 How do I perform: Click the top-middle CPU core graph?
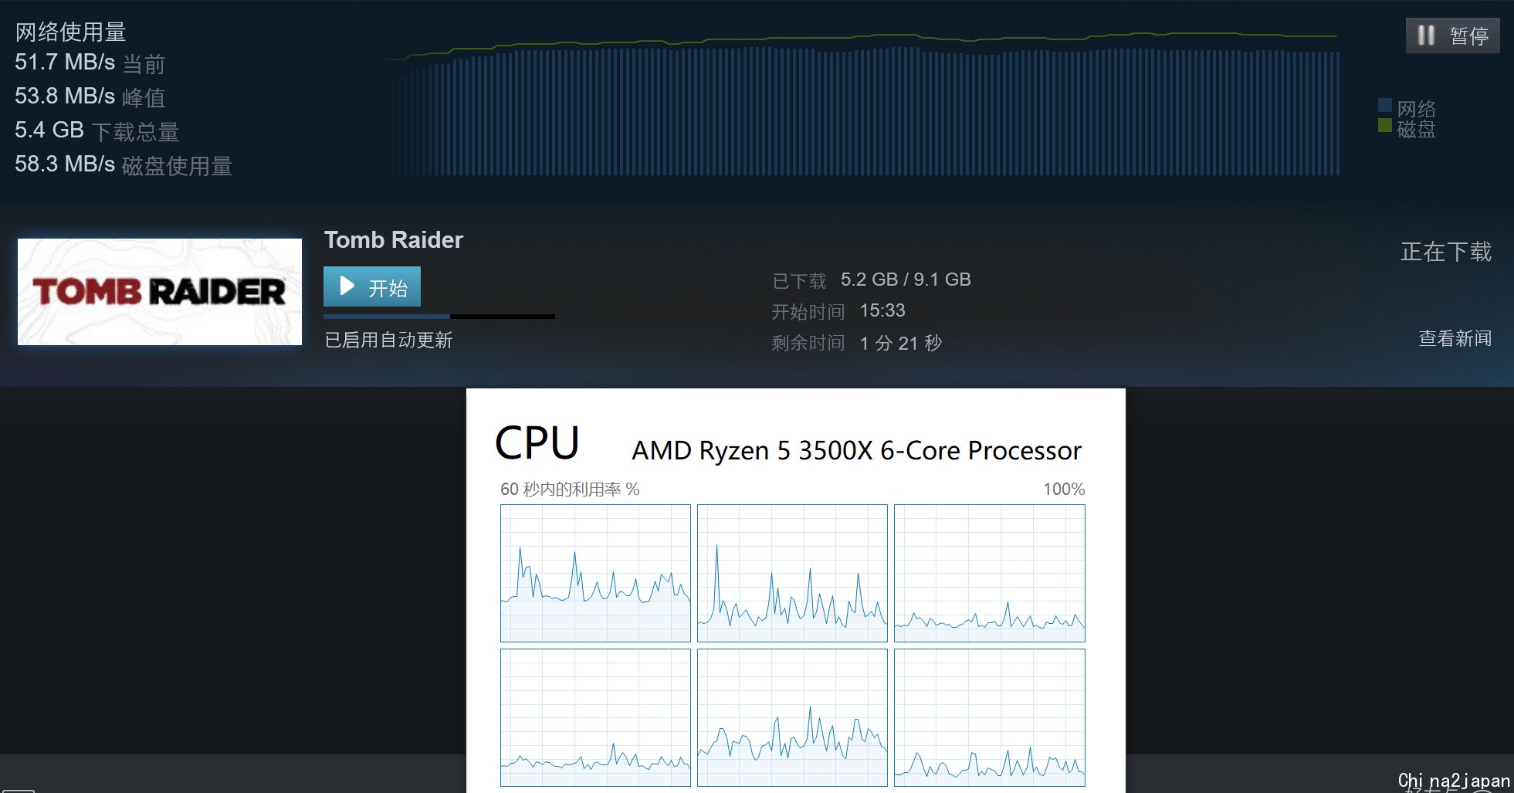pyautogui.click(x=792, y=573)
